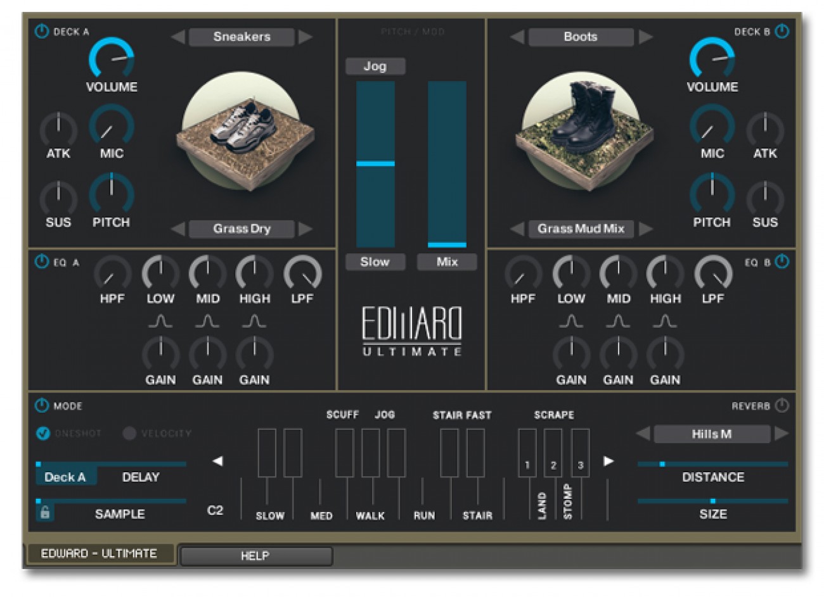The height and width of the screenshot is (597, 824).
Task: Click the EQ A LOW bell curve icon
Action: tap(160, 322)
